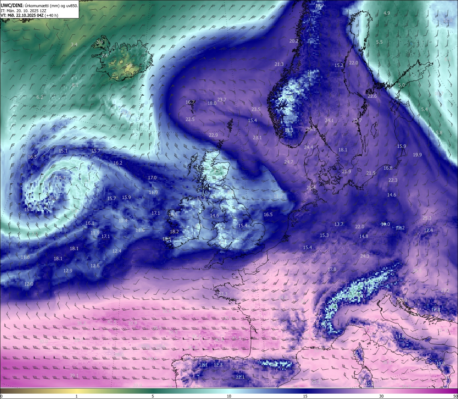Viewport: 458px width, 399px height.
Task: Click the 'VT: Mið. 22.10.2025 04Z (+40 h)' line
Action: pos(29,15)
